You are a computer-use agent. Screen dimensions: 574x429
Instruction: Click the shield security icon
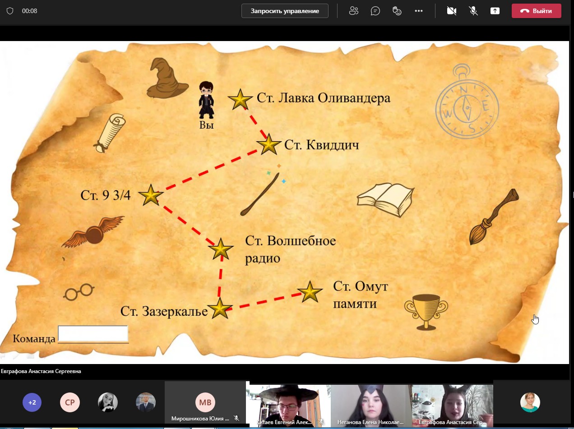click(10, 11)
